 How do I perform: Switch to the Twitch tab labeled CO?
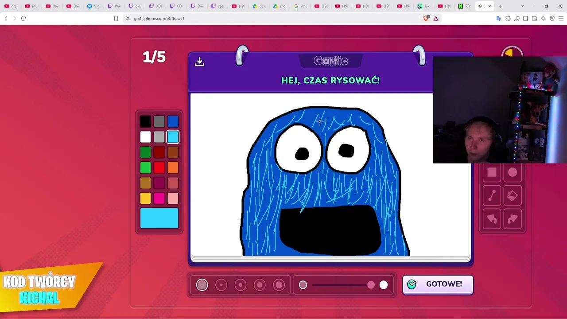click(x=176, y=6)
